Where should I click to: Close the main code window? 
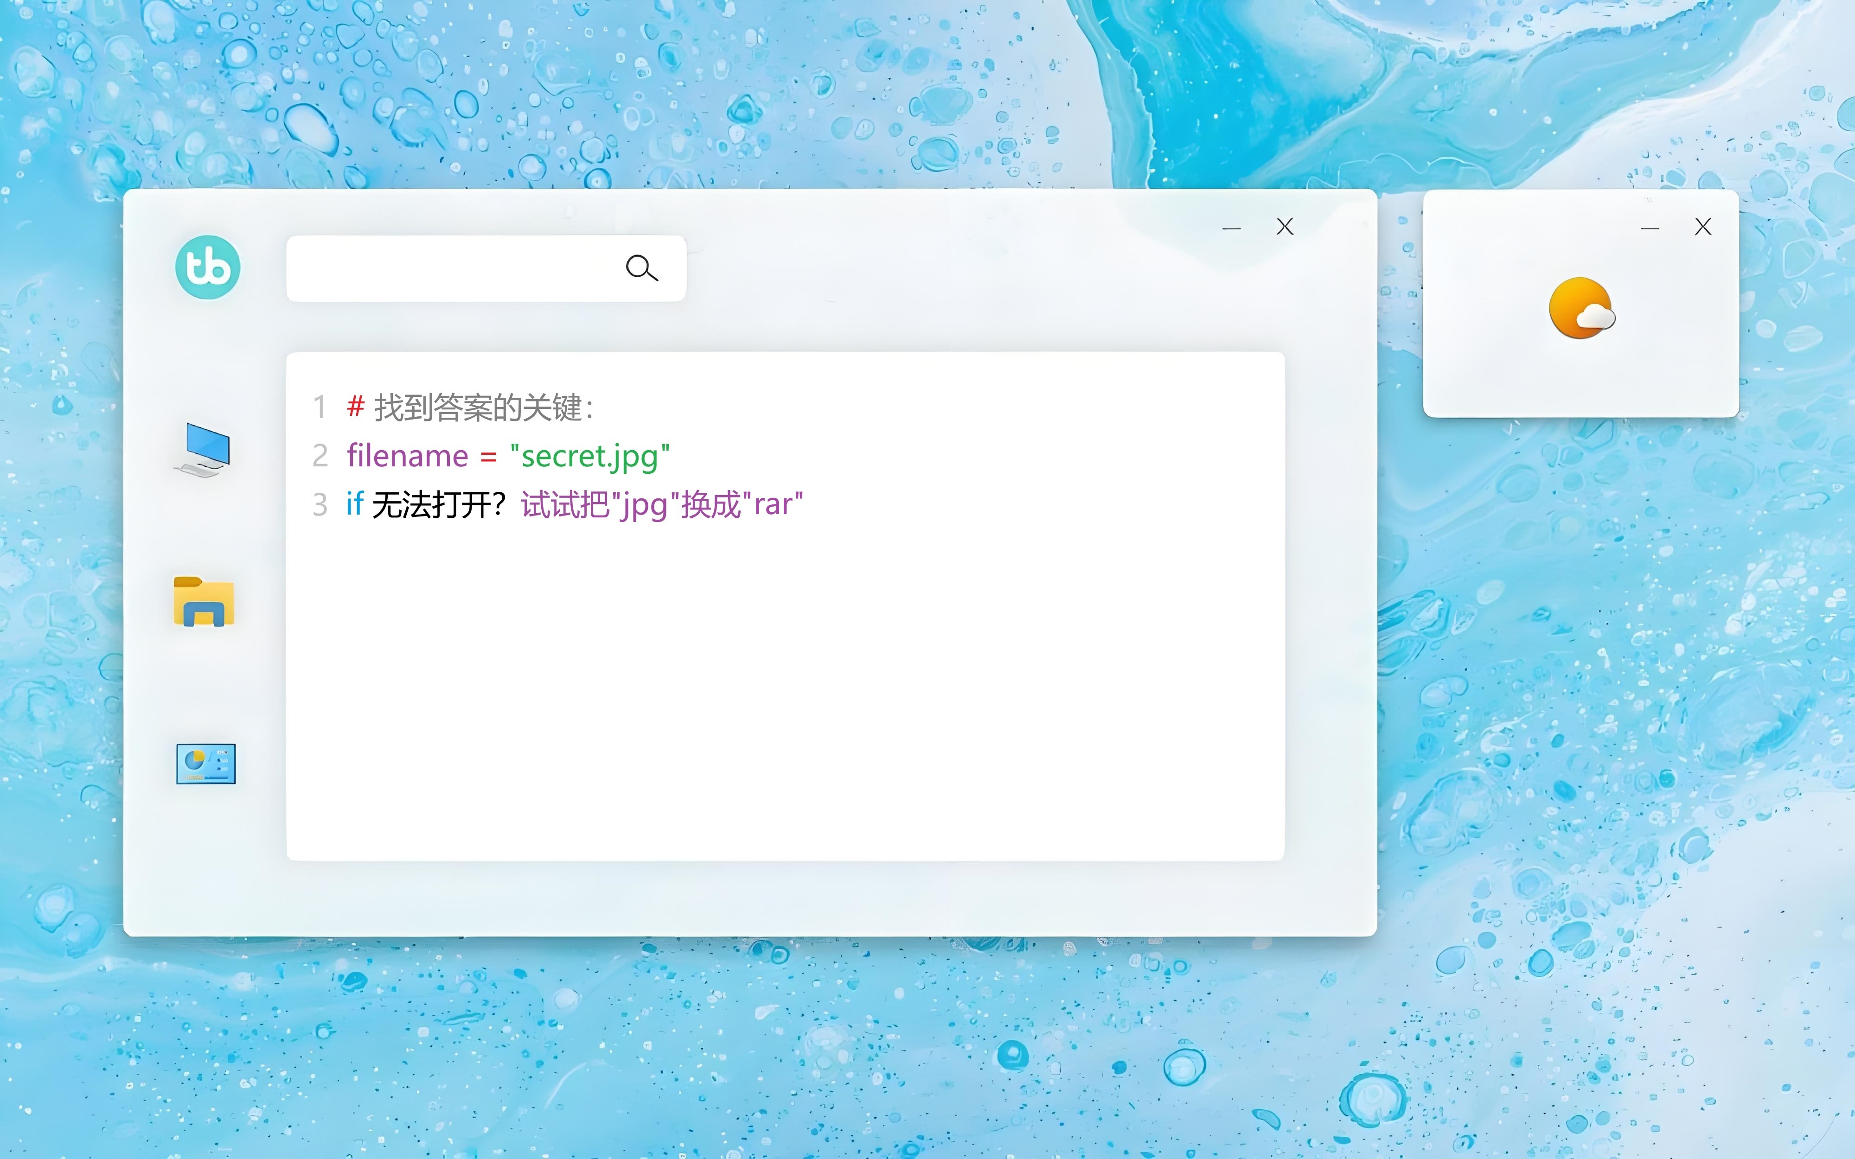(x=1285, y=227)
